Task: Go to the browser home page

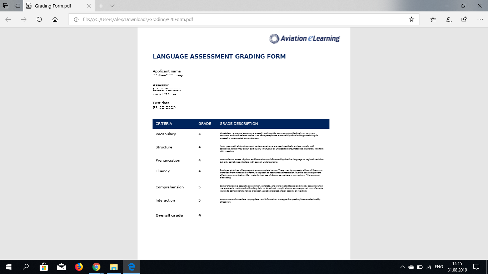Action: (x=55, y=20)
